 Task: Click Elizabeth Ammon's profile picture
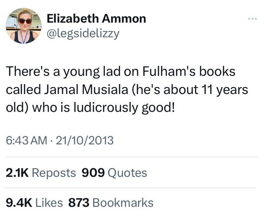pos(23,26)
